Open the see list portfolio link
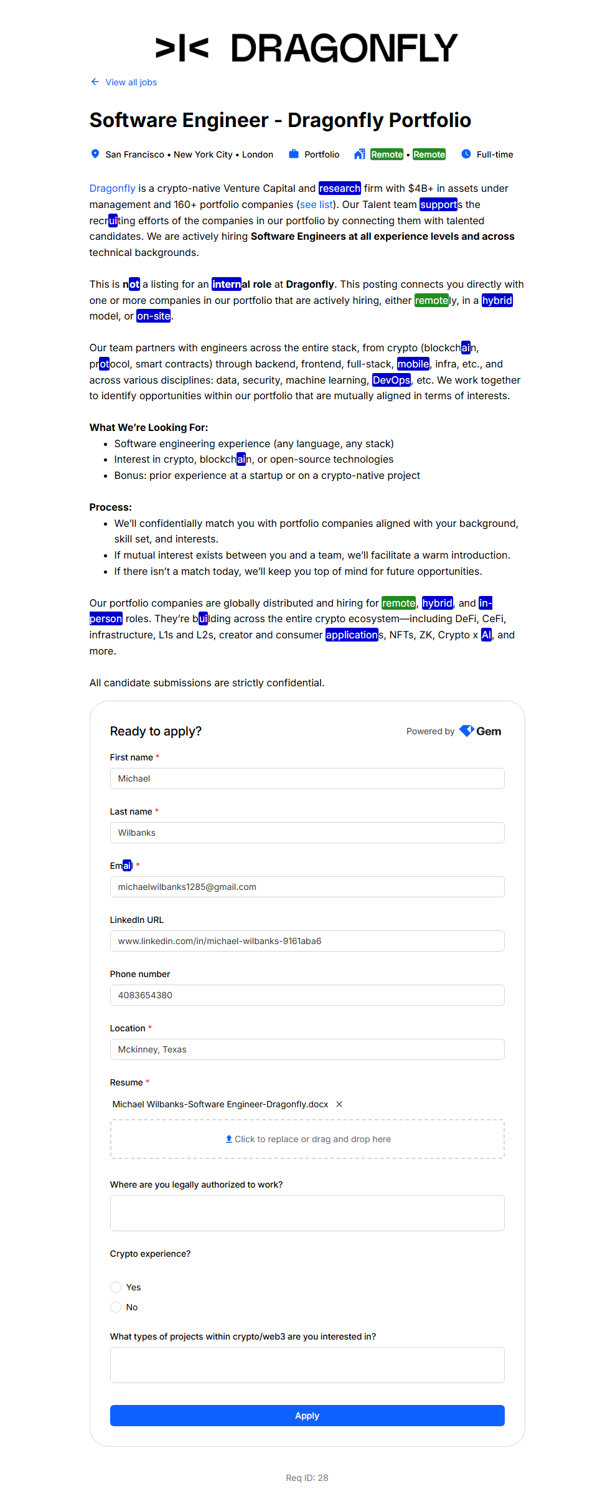The height and width of the screenshot is (1499, 605). point(316,204)
